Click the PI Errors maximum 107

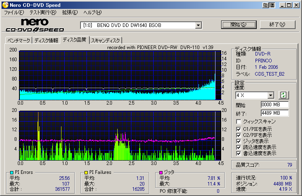click(x=65, y=184)
